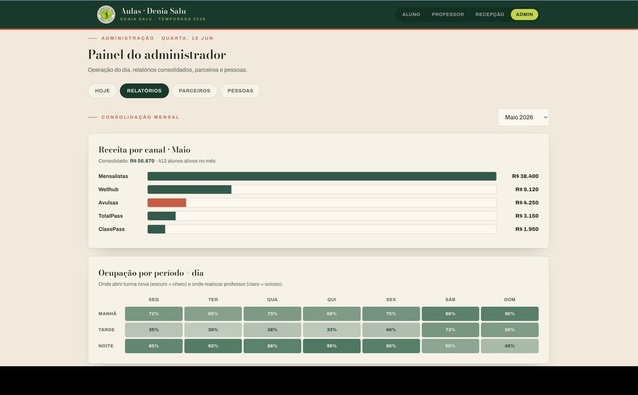
Task: Click the ClassPass channel label
Action: [x=112, y=229]
